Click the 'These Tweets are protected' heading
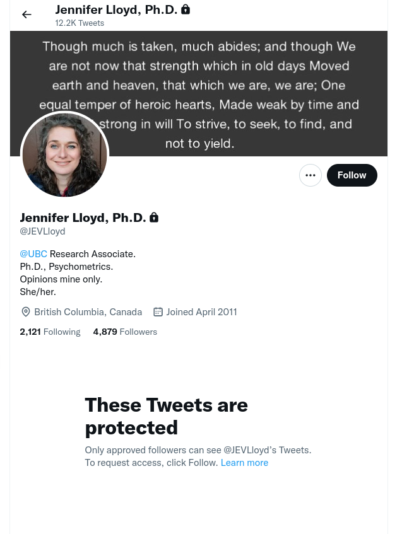 coord(166,416)
